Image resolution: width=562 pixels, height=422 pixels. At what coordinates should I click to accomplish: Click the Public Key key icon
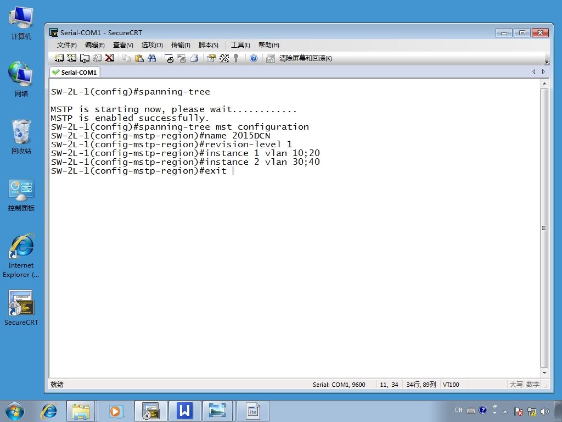coord(236,58)
